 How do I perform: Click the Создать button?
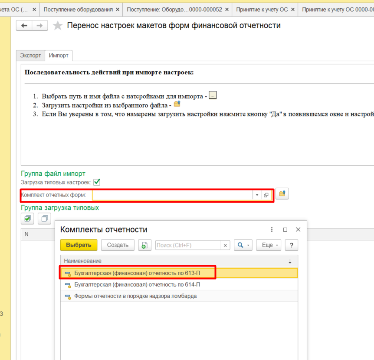point(118,245)
